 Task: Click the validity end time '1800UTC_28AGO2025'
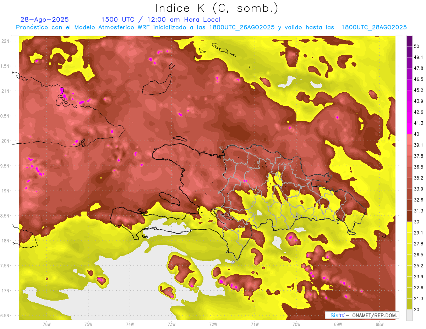tap(374, 27)
